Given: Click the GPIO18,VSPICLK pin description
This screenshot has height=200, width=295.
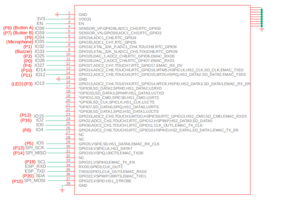Looking at the screenshot, I should [105, 149].
